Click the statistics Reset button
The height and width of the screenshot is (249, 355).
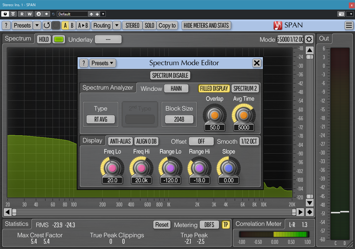click(x=162, y=225)
